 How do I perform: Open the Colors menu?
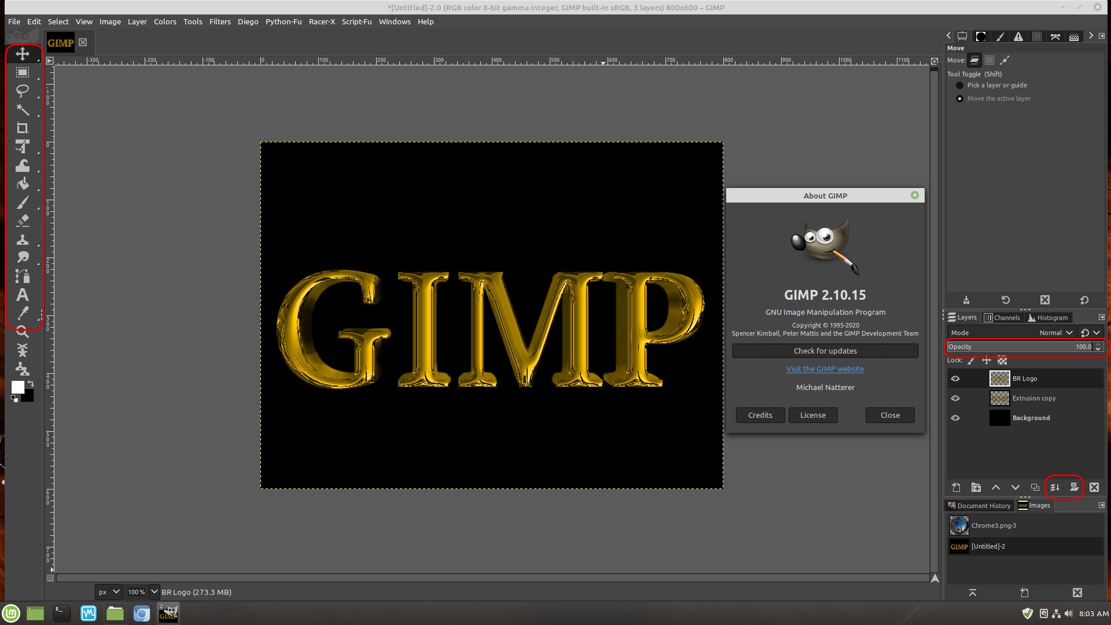165,21
